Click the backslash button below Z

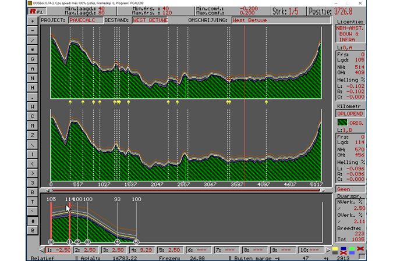pyautogui.click(x=33, y=145)
